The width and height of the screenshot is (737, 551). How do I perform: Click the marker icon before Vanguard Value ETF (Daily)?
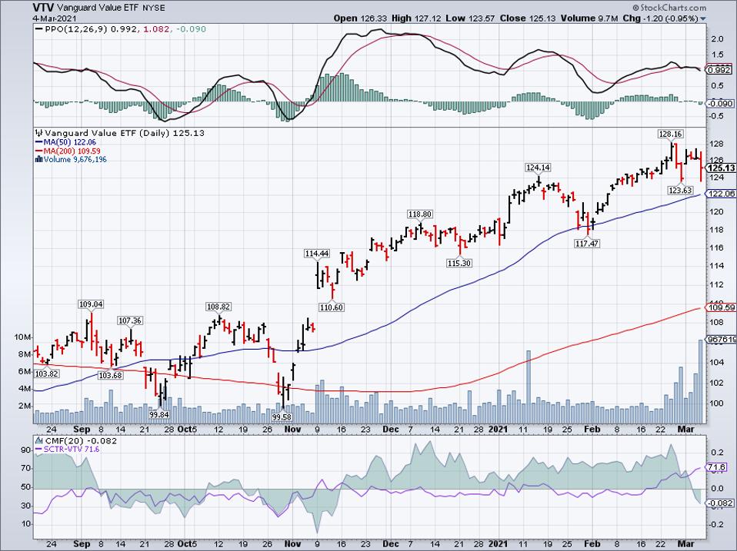pyautogui.click(x=36, y=132)
